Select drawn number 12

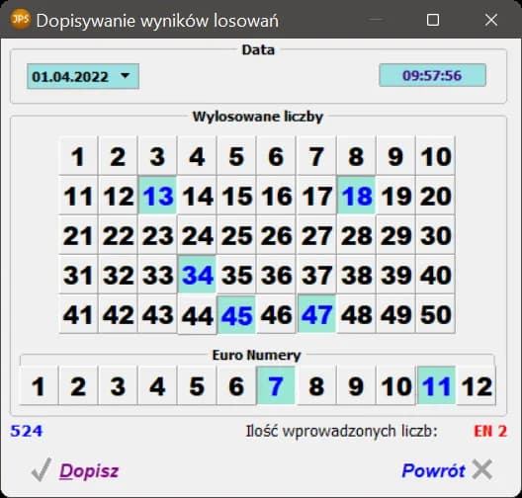(x=118, y=196)
